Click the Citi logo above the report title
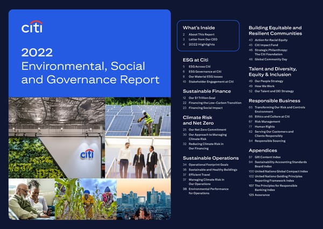This screenshot has width=323, height=229. coord(32,27)
